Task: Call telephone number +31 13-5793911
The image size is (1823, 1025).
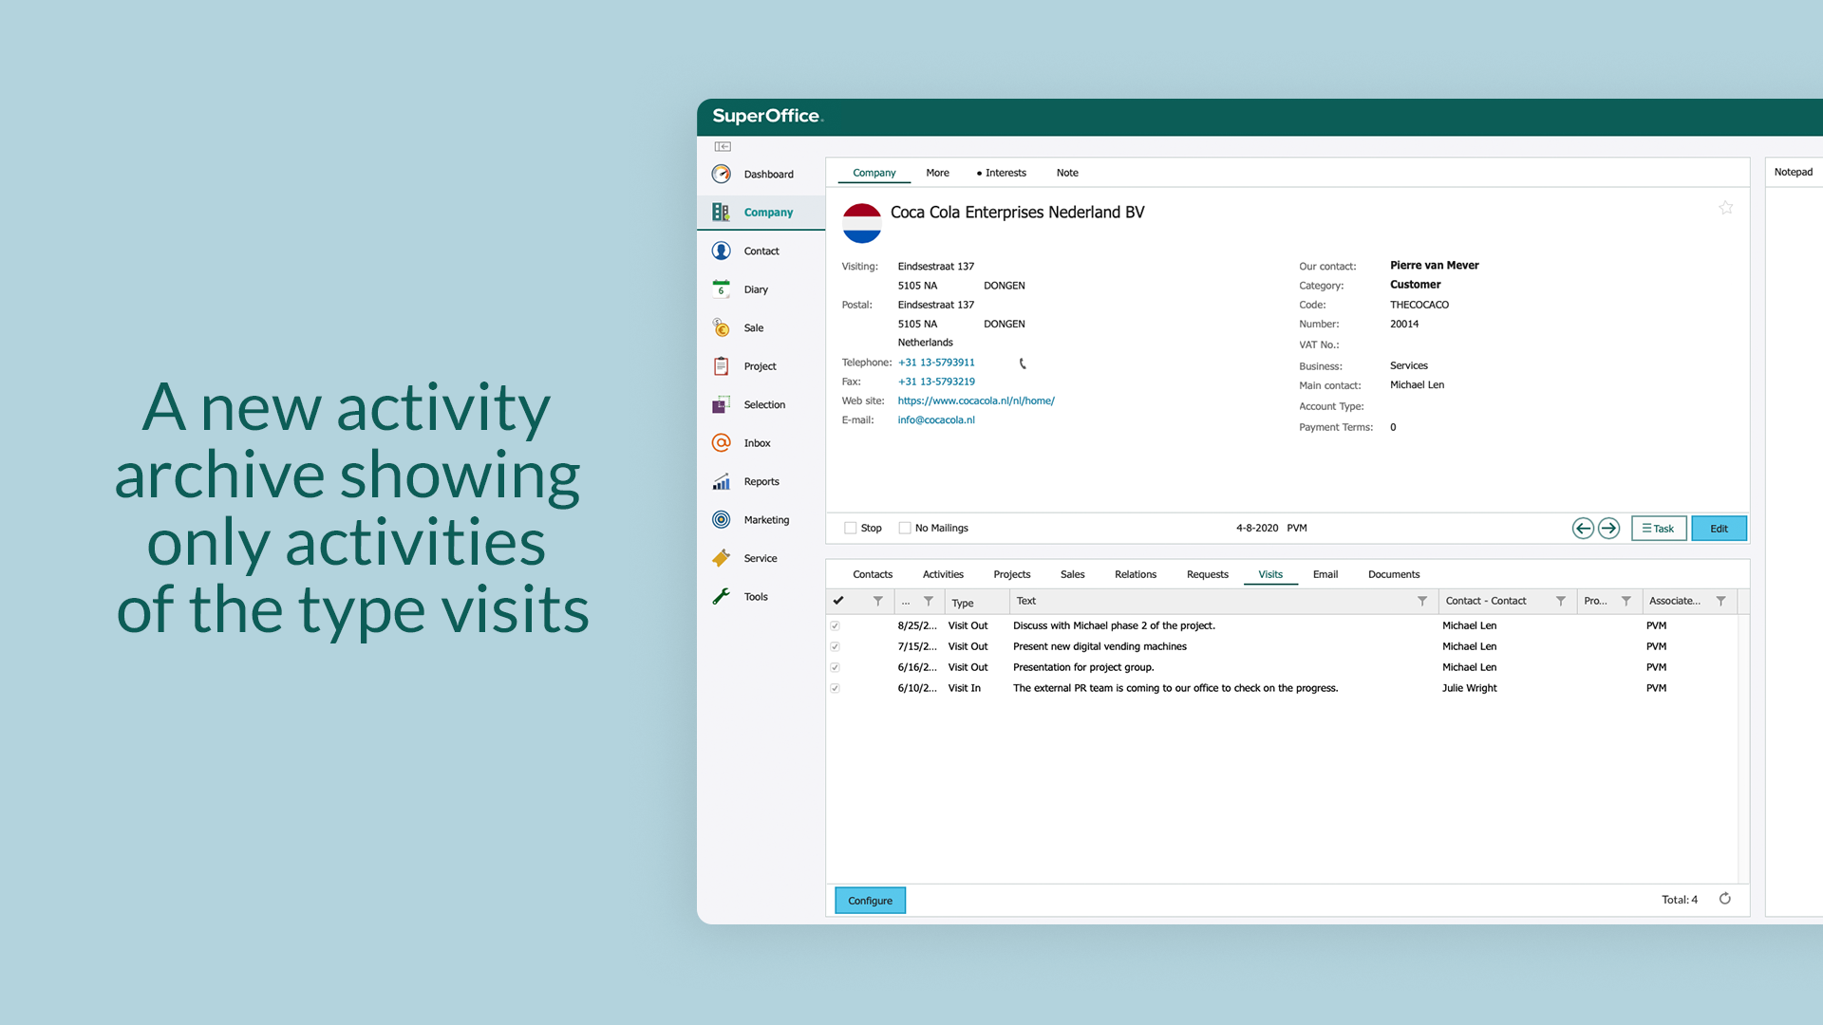Action: tap(936, 363)
